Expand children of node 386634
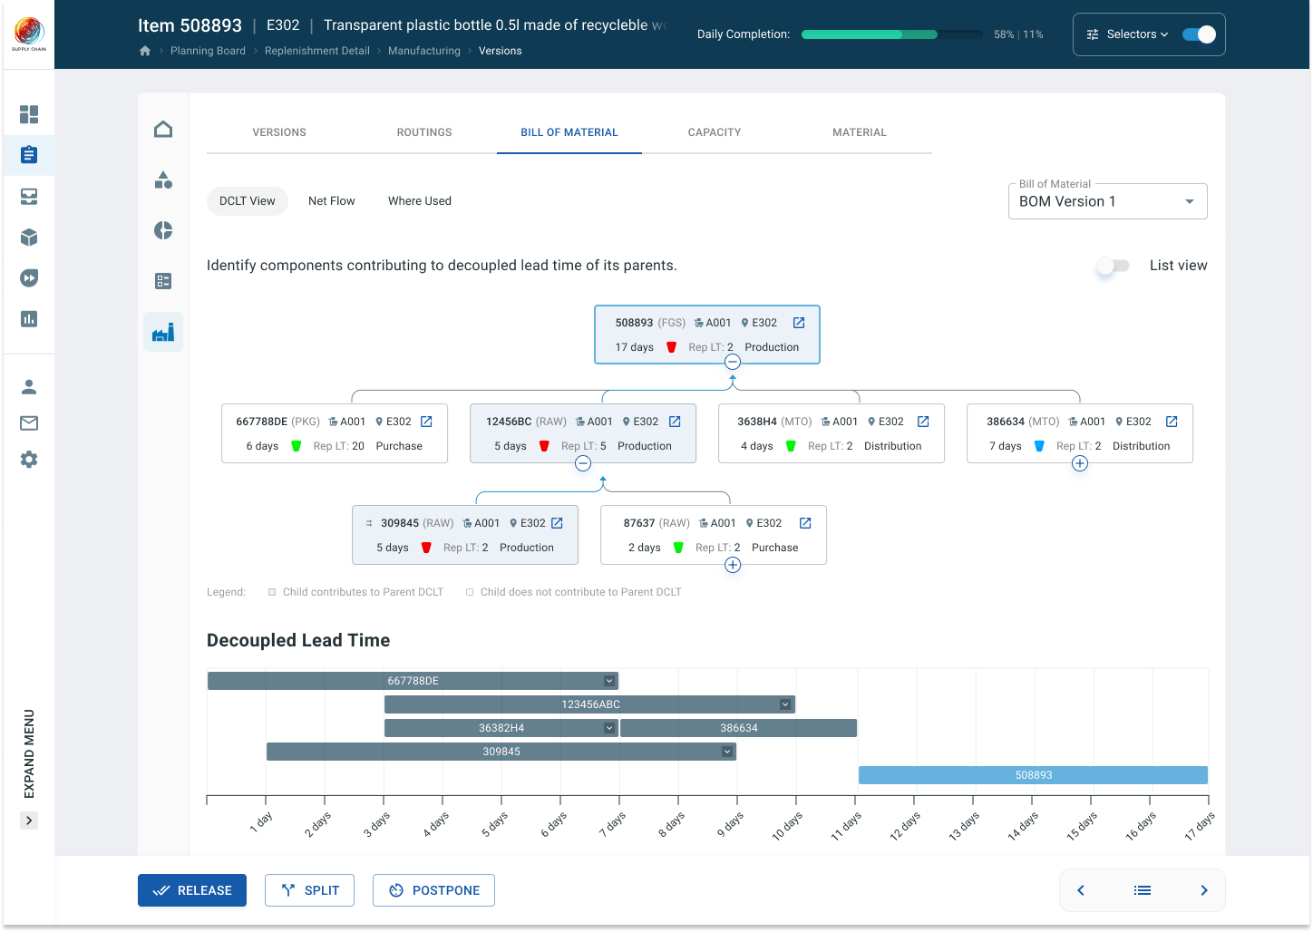This screenshot has height=932, width=1313. point(1080,463)
